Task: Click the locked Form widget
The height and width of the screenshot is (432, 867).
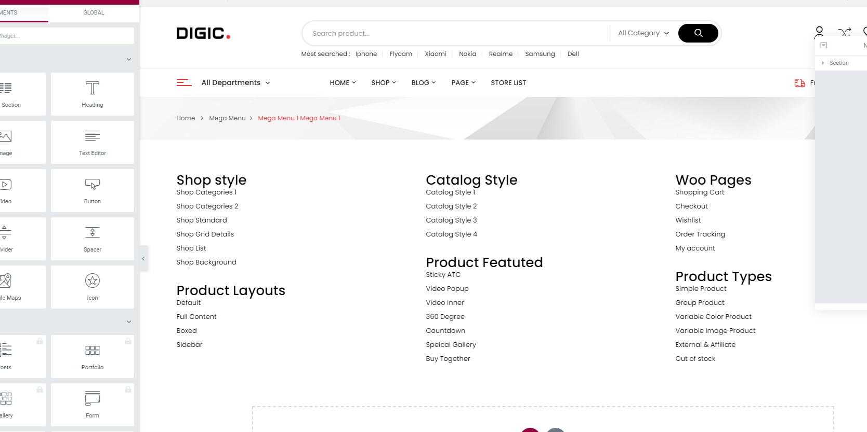Action: pyautogui.click(x=93, y=405)
